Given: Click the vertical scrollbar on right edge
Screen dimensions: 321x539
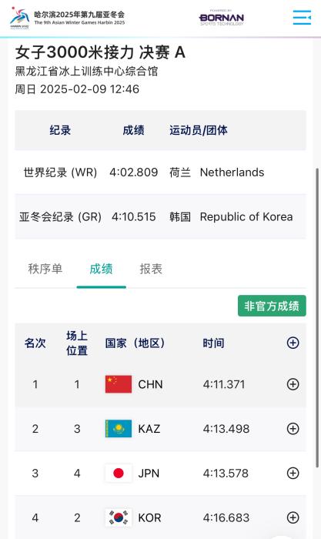Looking at the screenshot, I should pos(317,318).
